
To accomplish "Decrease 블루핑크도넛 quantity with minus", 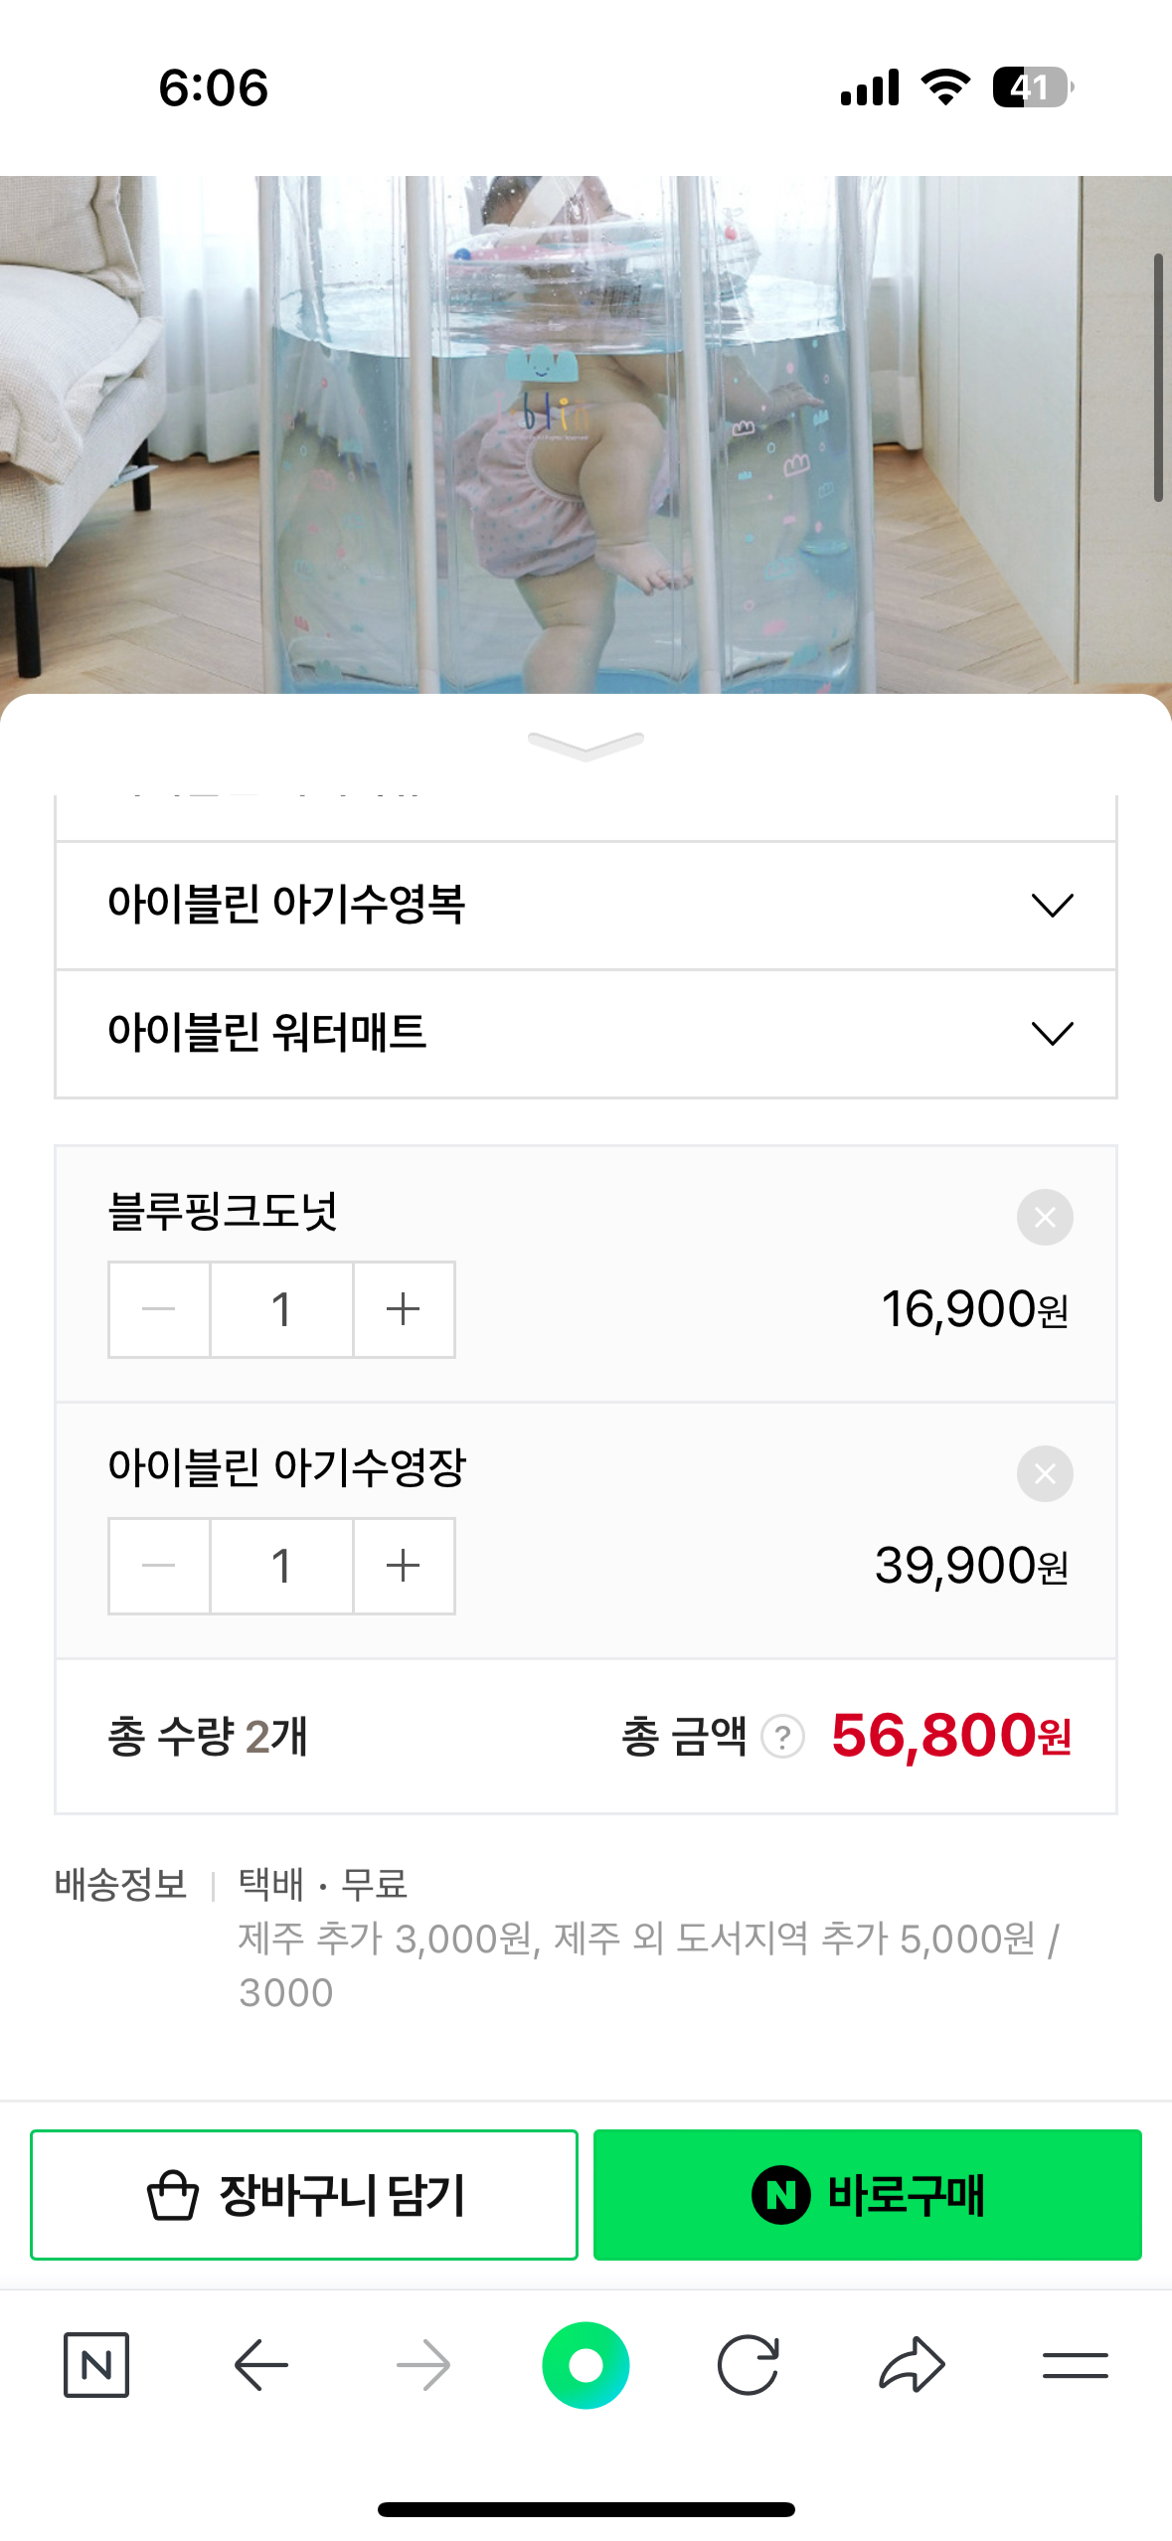I will [x=159, y=1309].
